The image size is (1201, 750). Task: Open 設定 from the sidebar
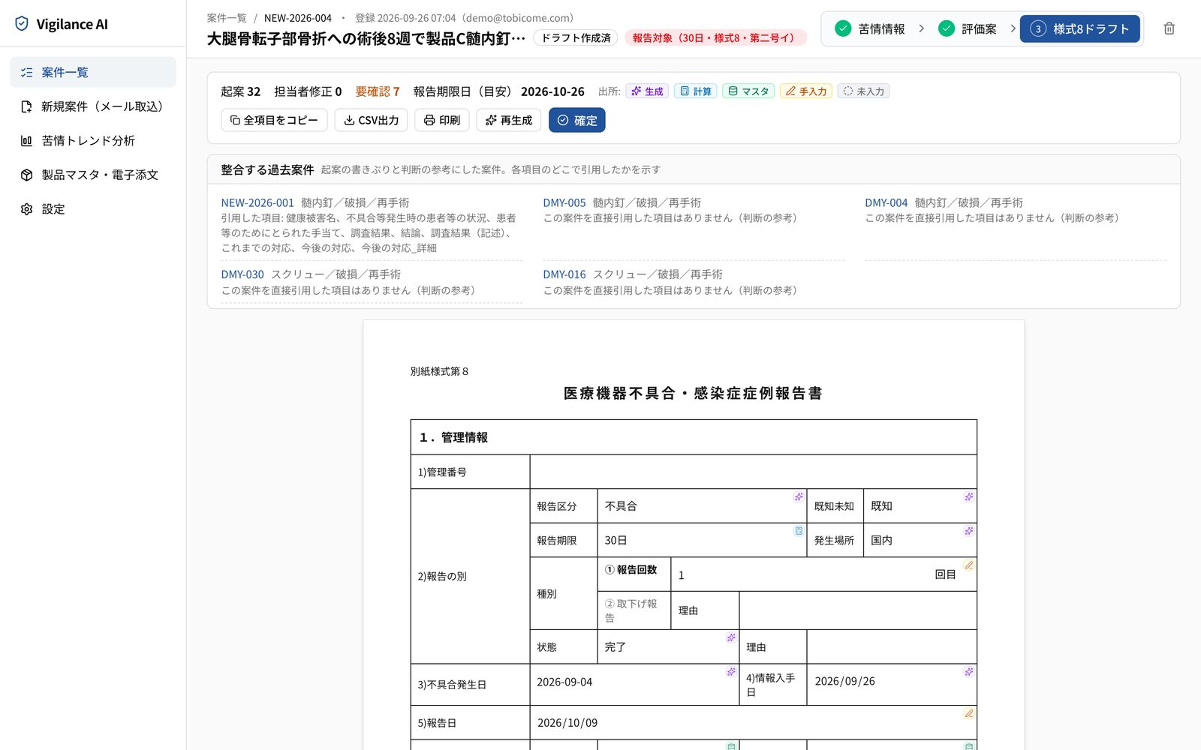[x=93, y=209]
